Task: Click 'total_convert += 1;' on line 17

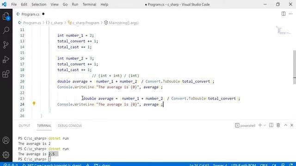Action: [78, 64]
